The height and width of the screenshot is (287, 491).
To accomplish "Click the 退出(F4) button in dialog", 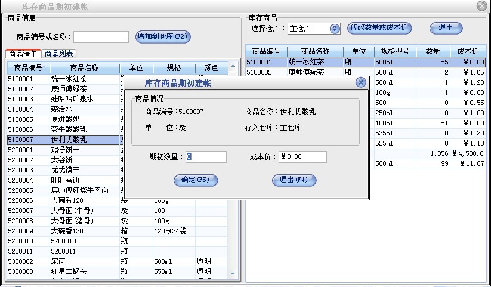I will pyautogui.click(x=294, y=180).
